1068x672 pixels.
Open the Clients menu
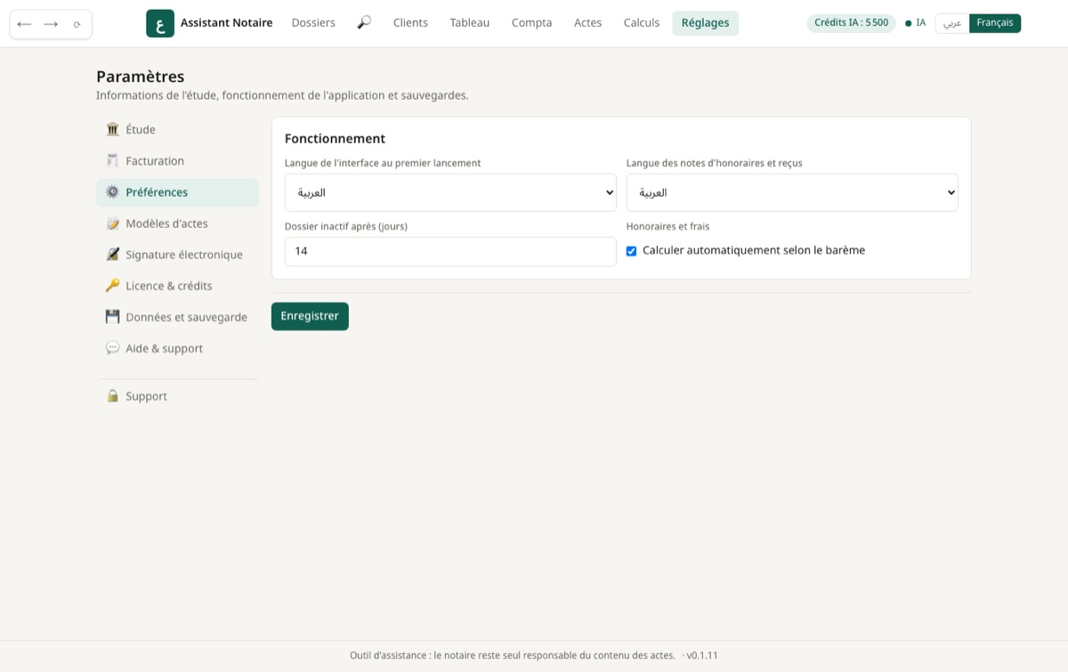click(410, 23)
